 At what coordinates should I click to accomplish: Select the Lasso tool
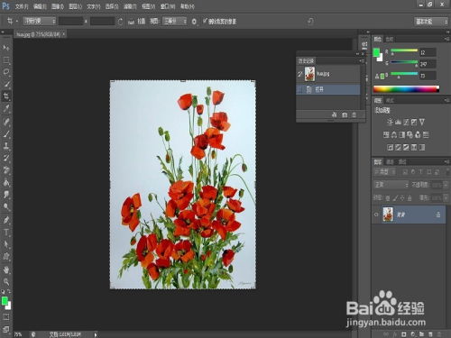coord(6,72)
